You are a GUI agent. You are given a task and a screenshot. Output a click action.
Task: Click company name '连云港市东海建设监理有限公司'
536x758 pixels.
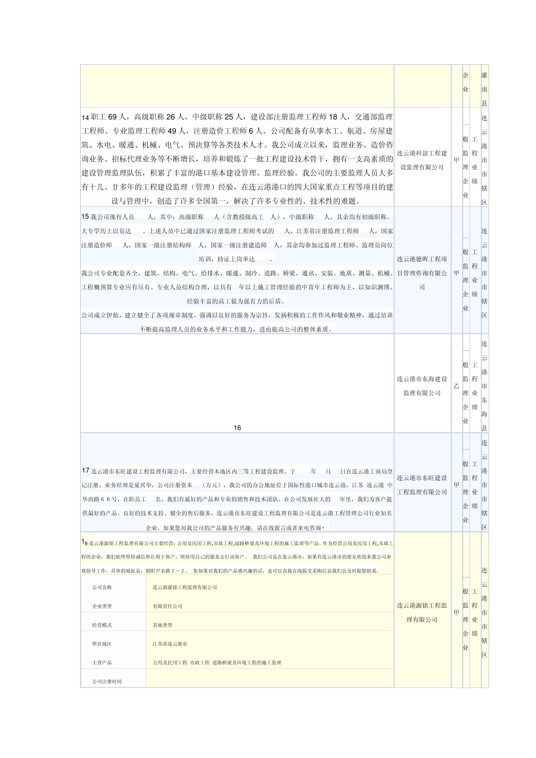point(421,386)
